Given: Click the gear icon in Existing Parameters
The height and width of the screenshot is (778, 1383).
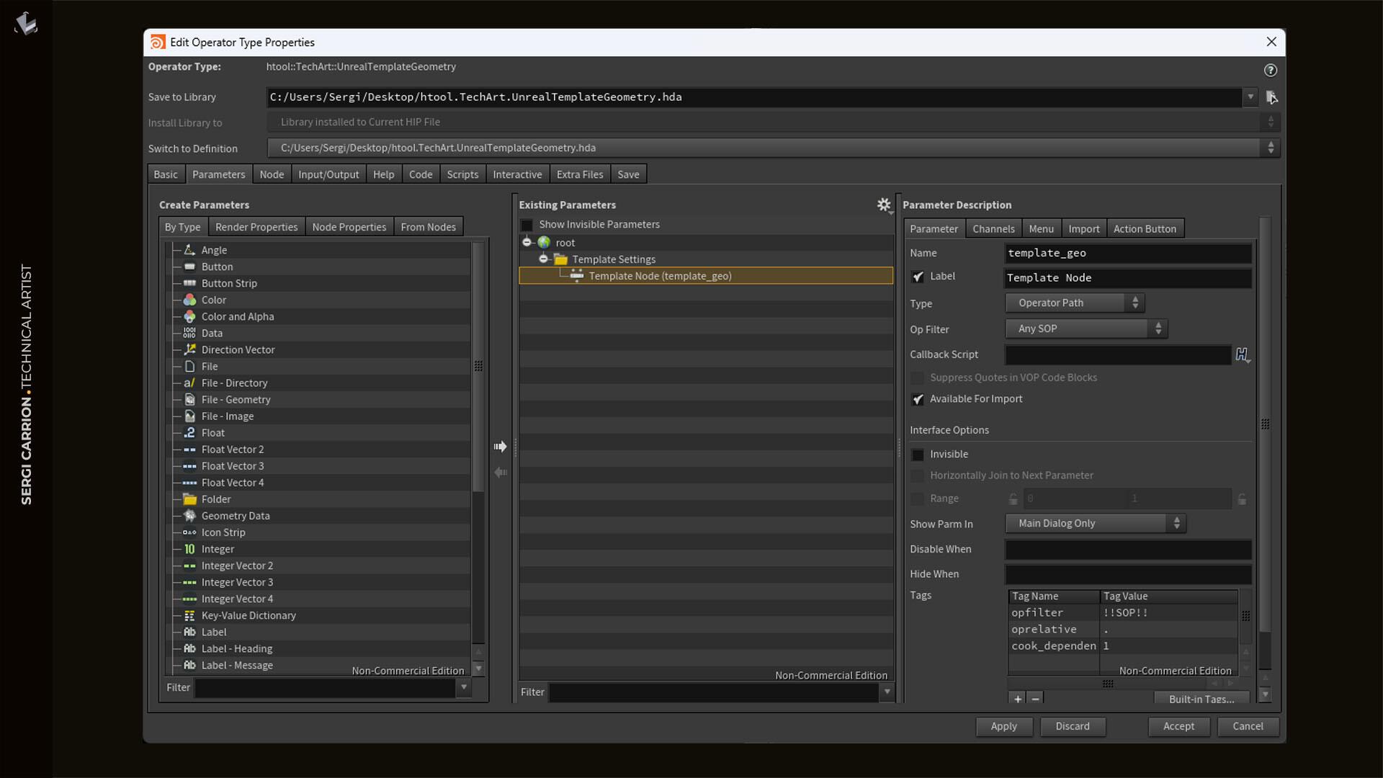Looking at the screenshot, I should tap(884, 205).
